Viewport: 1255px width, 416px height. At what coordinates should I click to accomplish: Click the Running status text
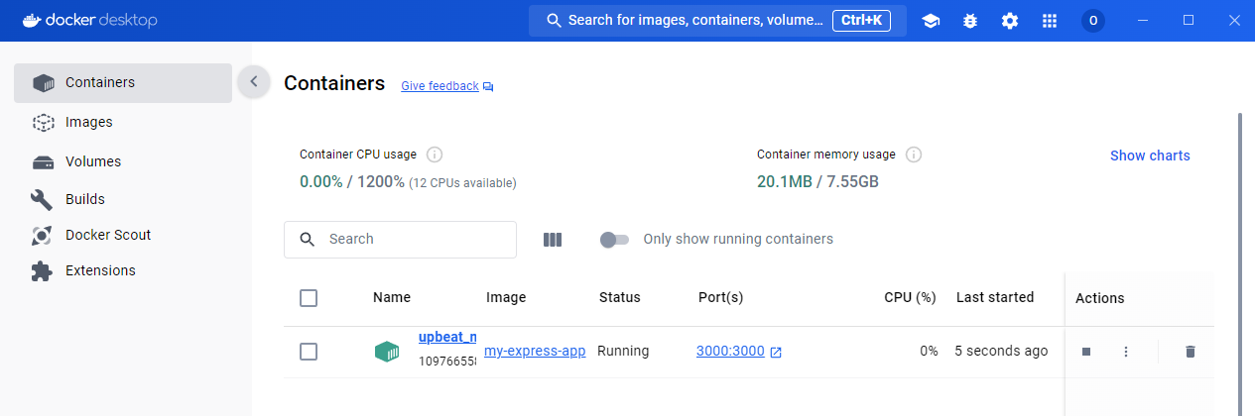(623, 351)
